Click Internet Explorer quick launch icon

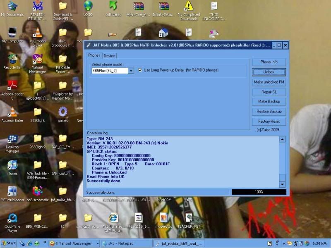pos(29,243)
